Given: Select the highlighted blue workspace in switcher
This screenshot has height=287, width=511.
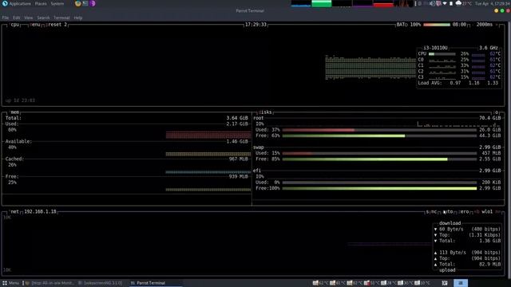Looking at the screenshot, I should click(x=461, y=283).
